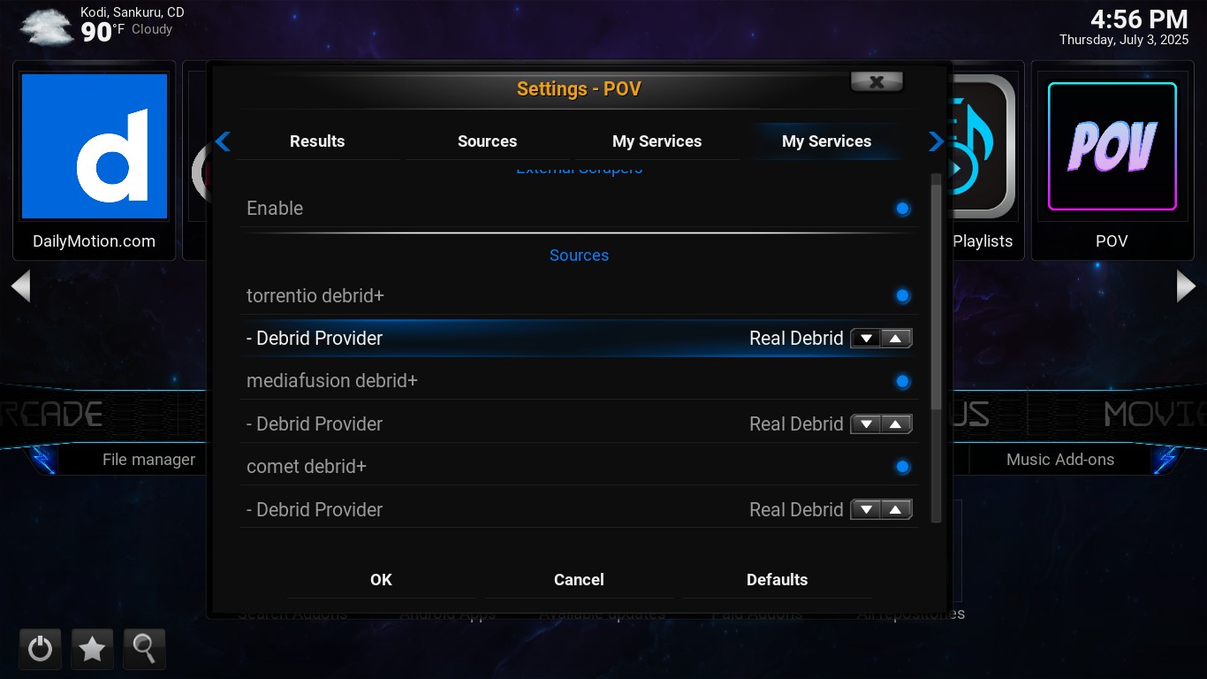Click the power icon at bottom left
The width and height of the screenshot is (1207, 679).
click(x=40, y=649)
